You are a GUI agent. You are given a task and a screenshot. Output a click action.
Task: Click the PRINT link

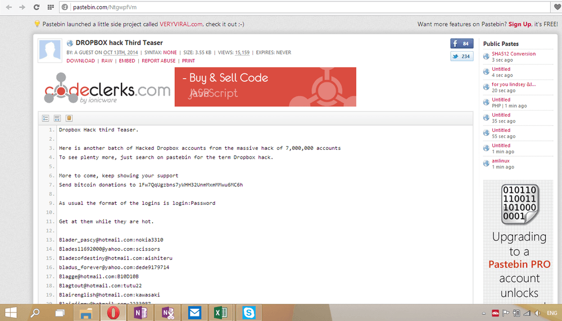[188, 61]
